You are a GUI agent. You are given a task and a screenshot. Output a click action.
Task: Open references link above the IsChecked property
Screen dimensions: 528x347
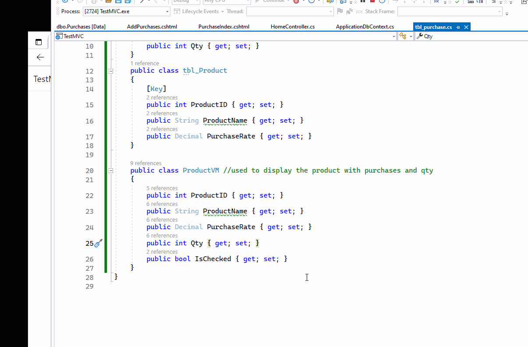tap(162, 252)
